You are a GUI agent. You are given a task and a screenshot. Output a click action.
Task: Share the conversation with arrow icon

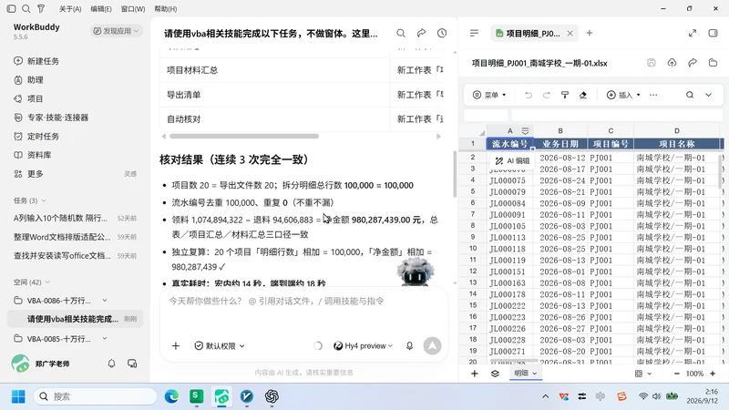pyautogui.click(x=421, y=33)
